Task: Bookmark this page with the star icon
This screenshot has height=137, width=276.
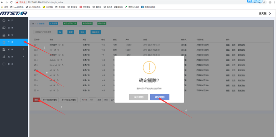Action: click(x=264, y=2)
